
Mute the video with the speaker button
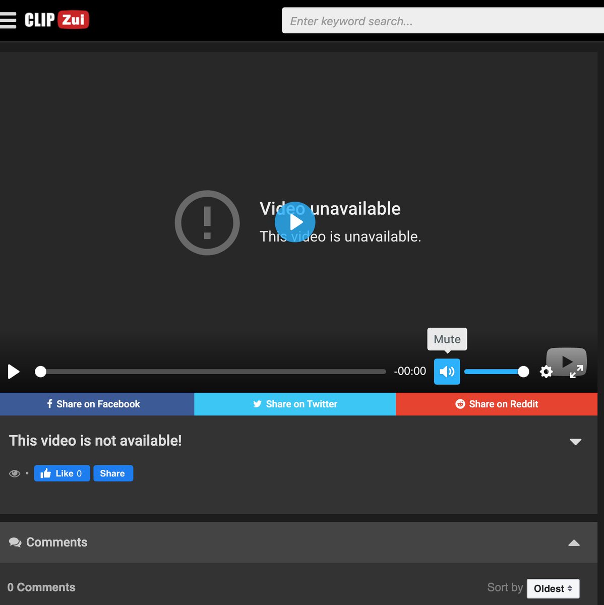[447, 372]
